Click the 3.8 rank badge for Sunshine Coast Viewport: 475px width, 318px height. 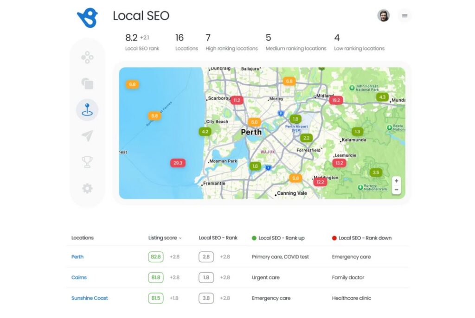[x=206, y=298]
